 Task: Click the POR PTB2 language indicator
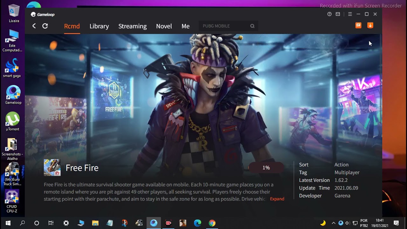pos(364,223)
